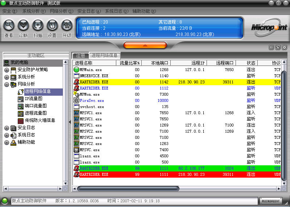Sort by 状态 column header
Screen dimensions: 290x207
247,63
